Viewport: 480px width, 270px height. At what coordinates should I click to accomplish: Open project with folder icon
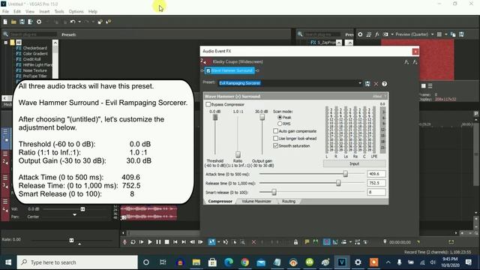pos(13,22)
